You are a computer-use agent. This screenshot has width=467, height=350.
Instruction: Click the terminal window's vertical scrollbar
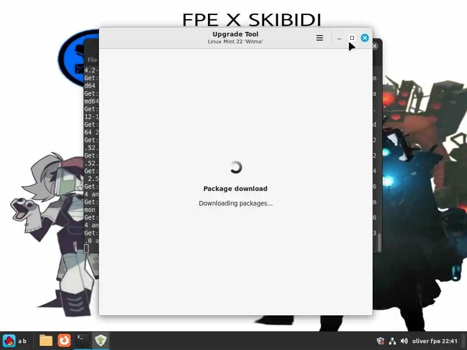tap(379, 242)
